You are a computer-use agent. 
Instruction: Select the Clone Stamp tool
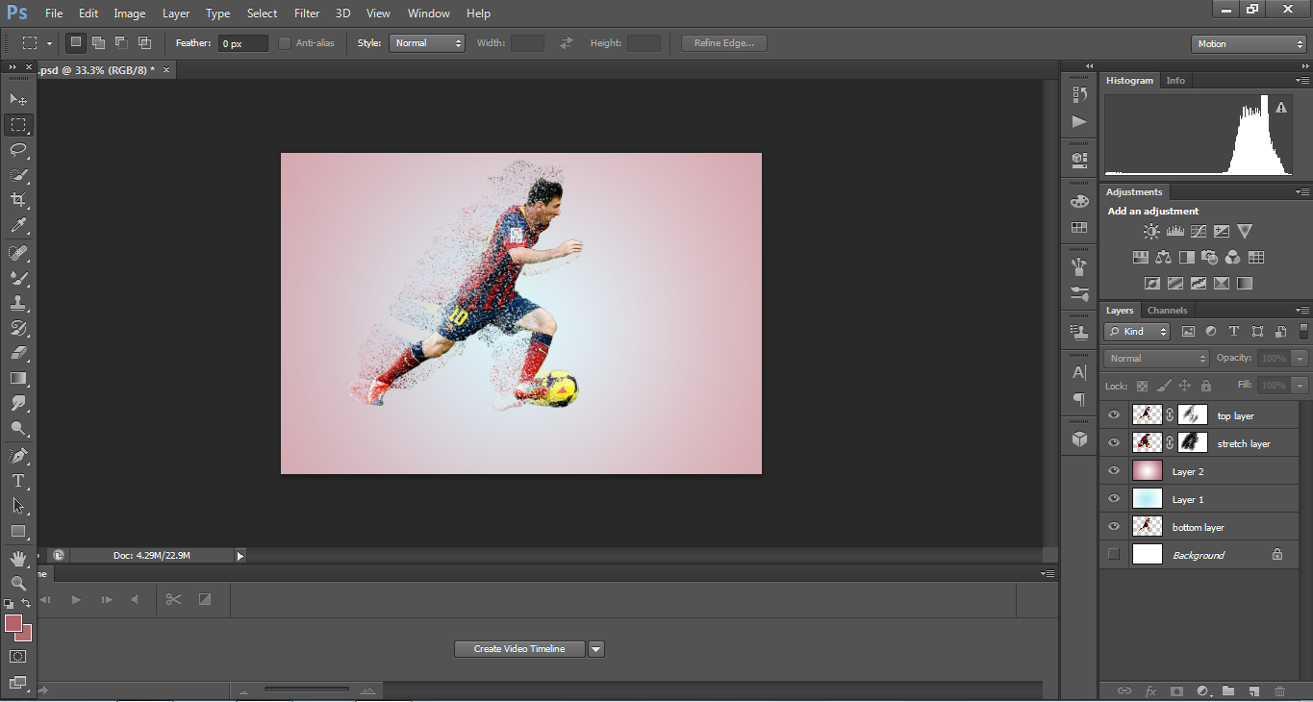17,303
